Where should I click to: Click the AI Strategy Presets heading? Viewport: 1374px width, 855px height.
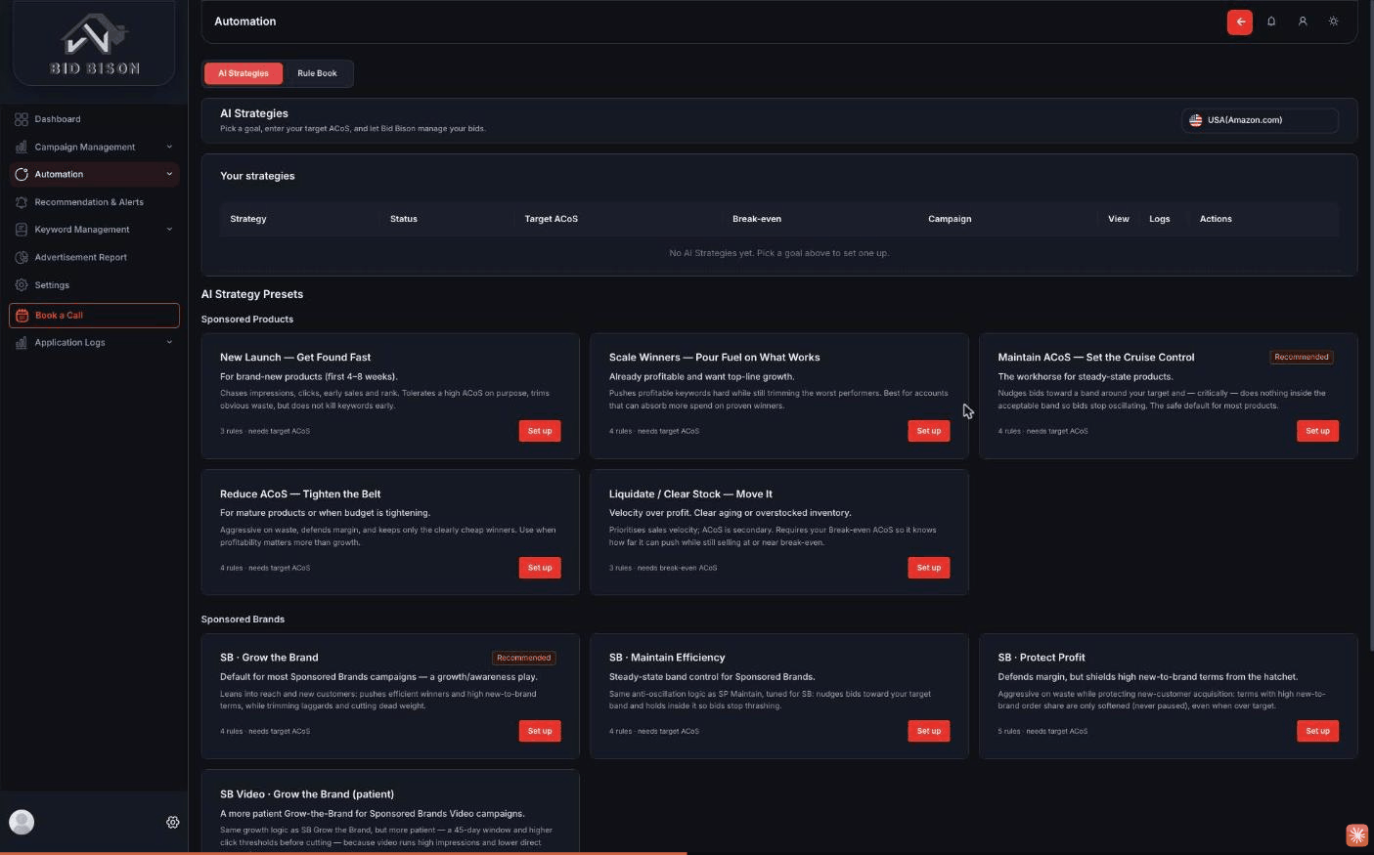point(252,294)
